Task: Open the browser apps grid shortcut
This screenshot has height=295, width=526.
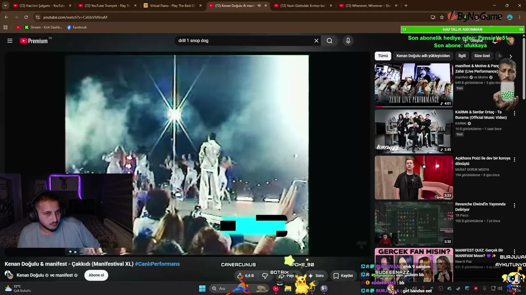Action: 5,27
